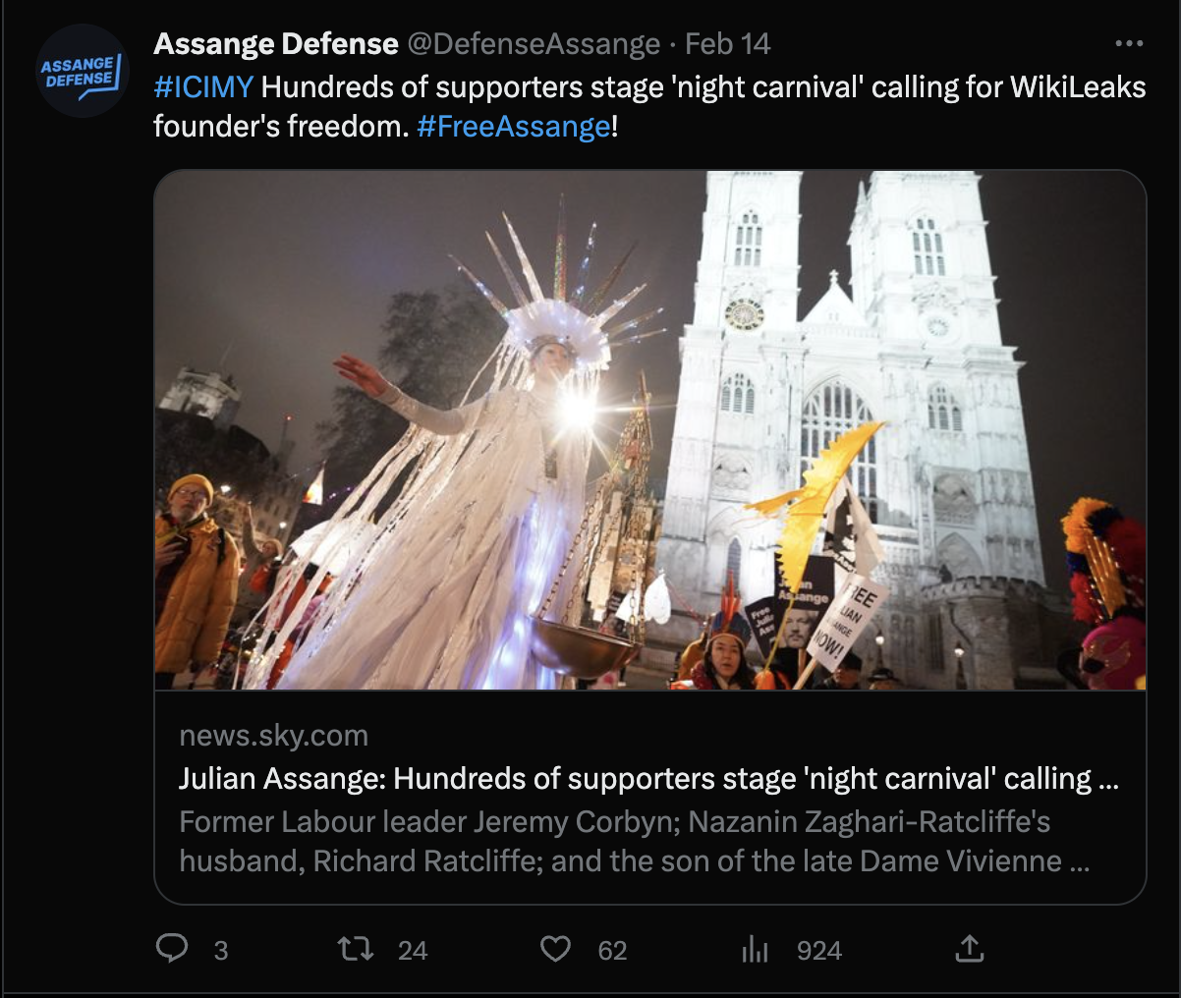Click the reply count of 3

(221, 951)
